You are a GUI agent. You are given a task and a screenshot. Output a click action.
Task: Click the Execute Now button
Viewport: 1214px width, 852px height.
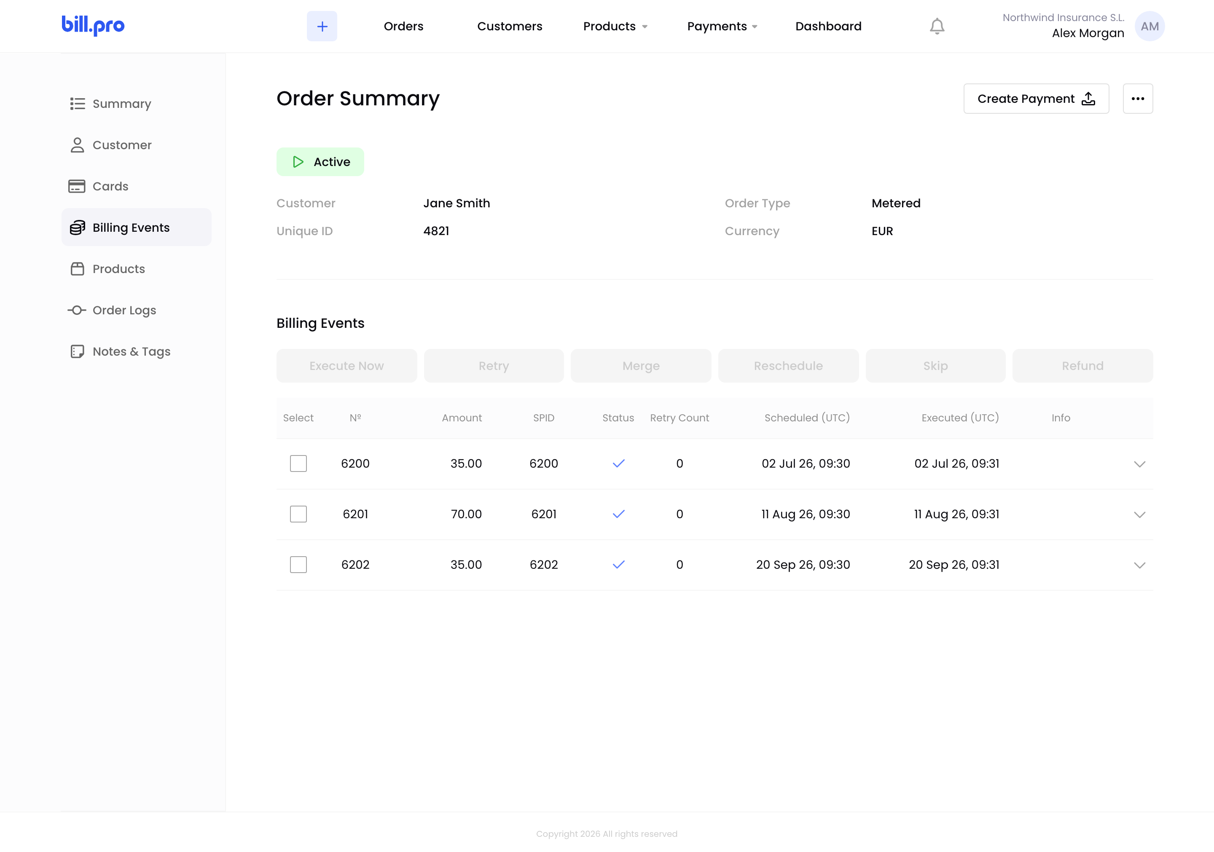pyautogui.click(x=346, y=366)
